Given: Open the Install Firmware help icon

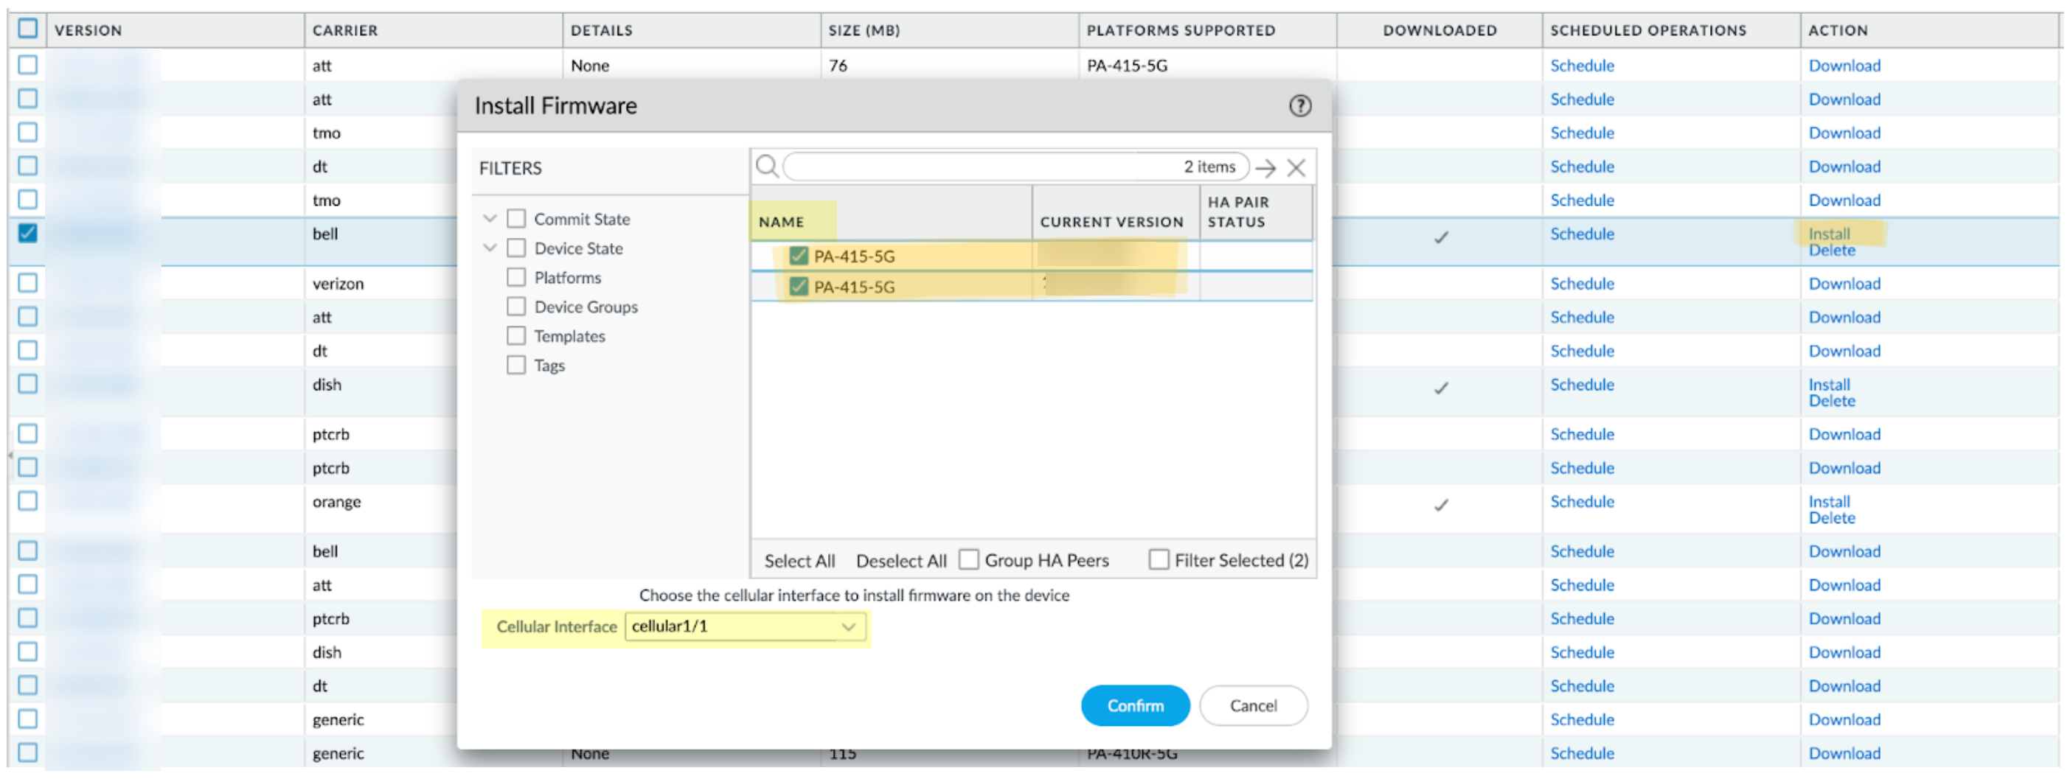Looking at the screenshot, I should click(1299, 106).
